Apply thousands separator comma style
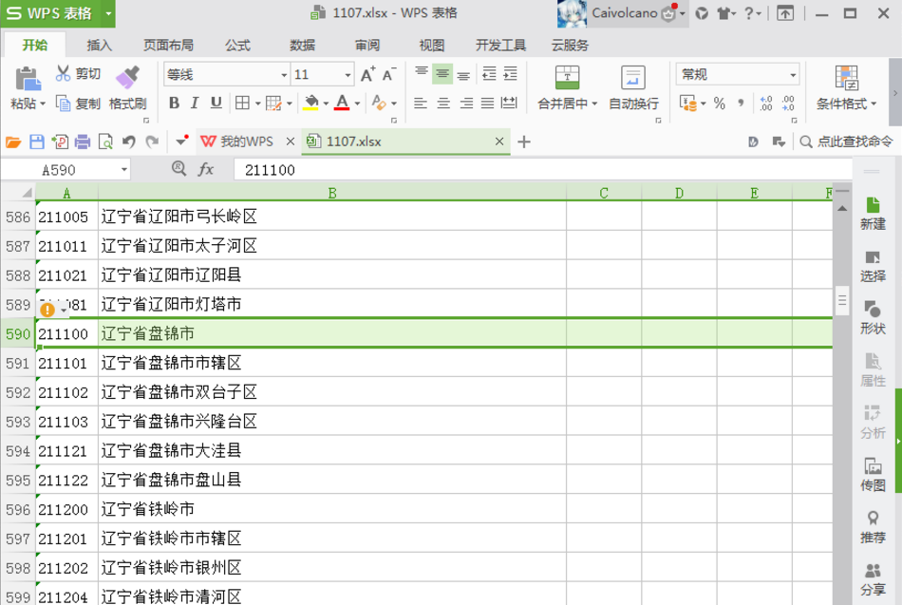The image size is (902, 605). coord(741,104)
